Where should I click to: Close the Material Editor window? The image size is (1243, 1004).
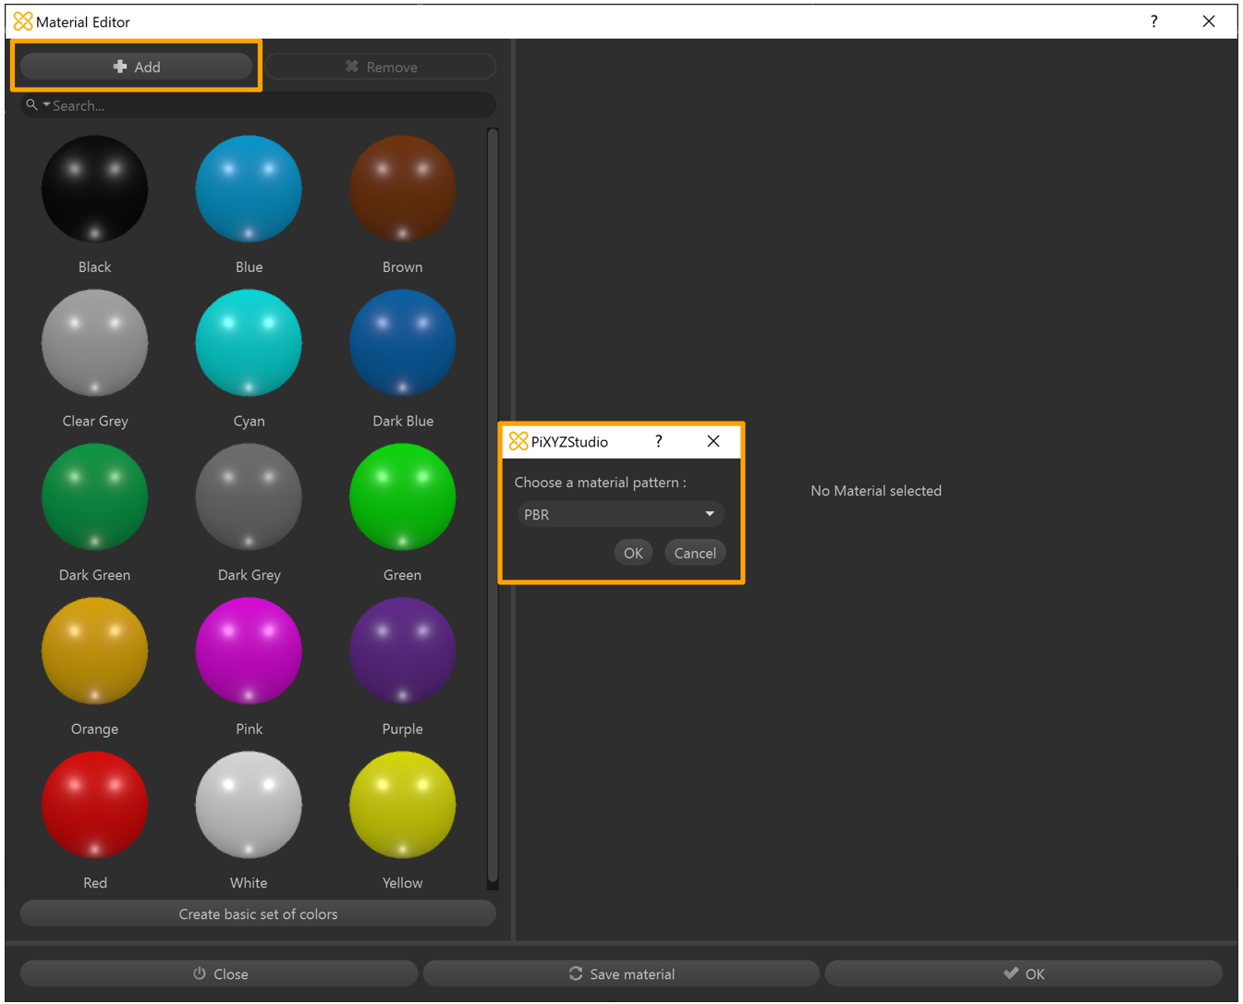(x=1209, y=21)
